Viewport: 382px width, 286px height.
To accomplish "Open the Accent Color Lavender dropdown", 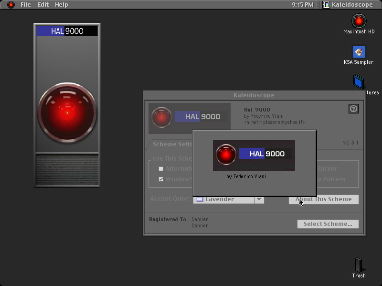I will pyautogui.click(x=229, y=199).
